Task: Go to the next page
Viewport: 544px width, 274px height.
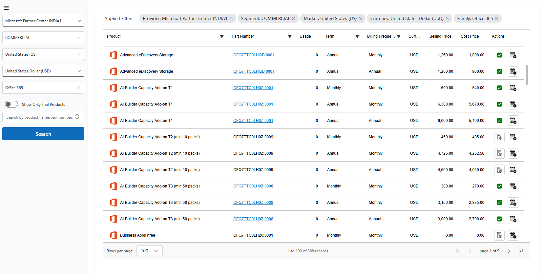Action: (x=509, y=251)
